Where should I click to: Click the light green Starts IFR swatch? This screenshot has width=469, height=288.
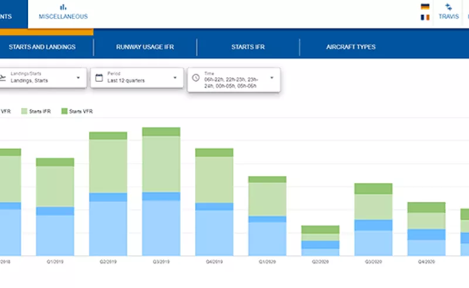click(x=24, y=111)
